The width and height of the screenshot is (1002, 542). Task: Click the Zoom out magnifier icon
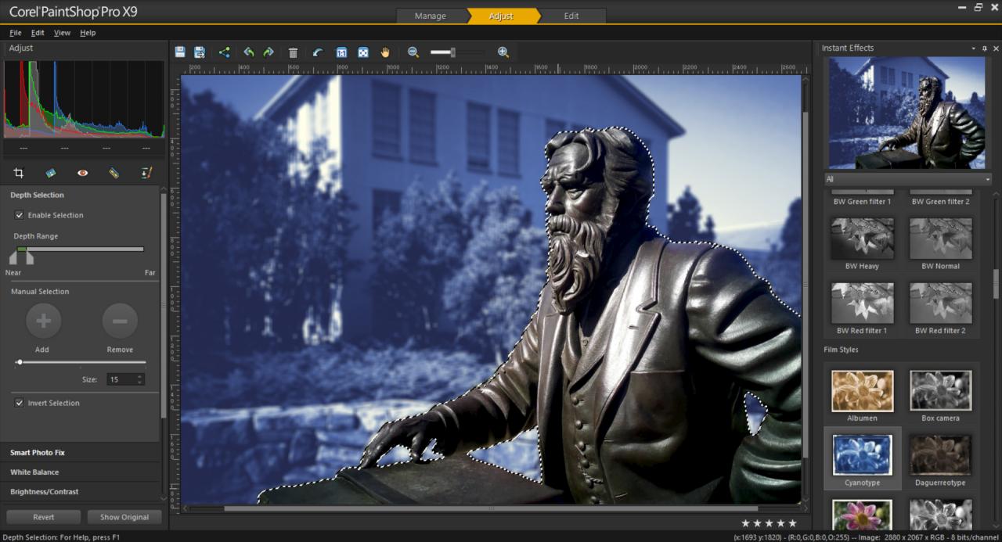[x=413, y=52]
